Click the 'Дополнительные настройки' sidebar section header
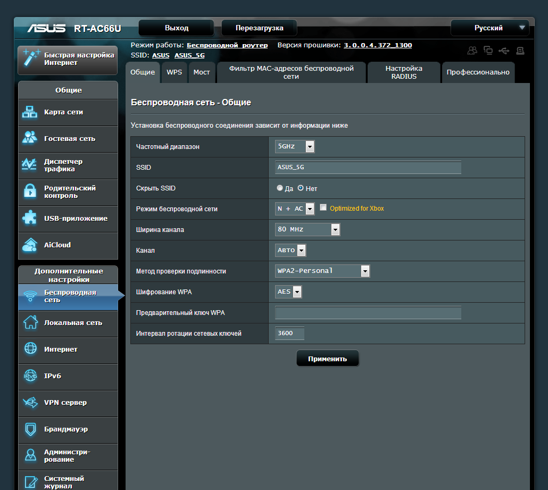This screenshot has height=490, width=548. (x=69, y=275)
